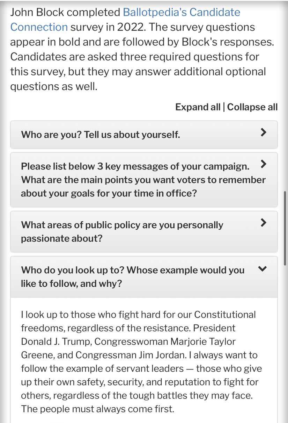The height and width of the screenshot is (423, 288).
Task: Click the 'Congressman Jim Jordan' text in response
Action: [131, 355]
